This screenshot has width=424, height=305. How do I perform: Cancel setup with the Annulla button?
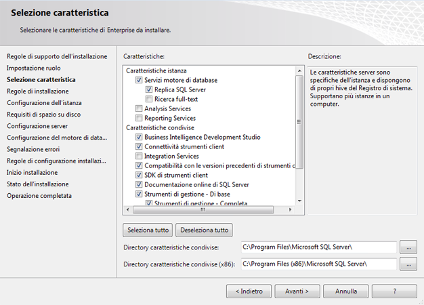[x=346, y=291]
